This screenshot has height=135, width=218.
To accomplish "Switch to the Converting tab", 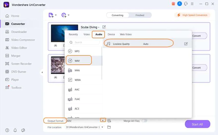I will (117, 15).
